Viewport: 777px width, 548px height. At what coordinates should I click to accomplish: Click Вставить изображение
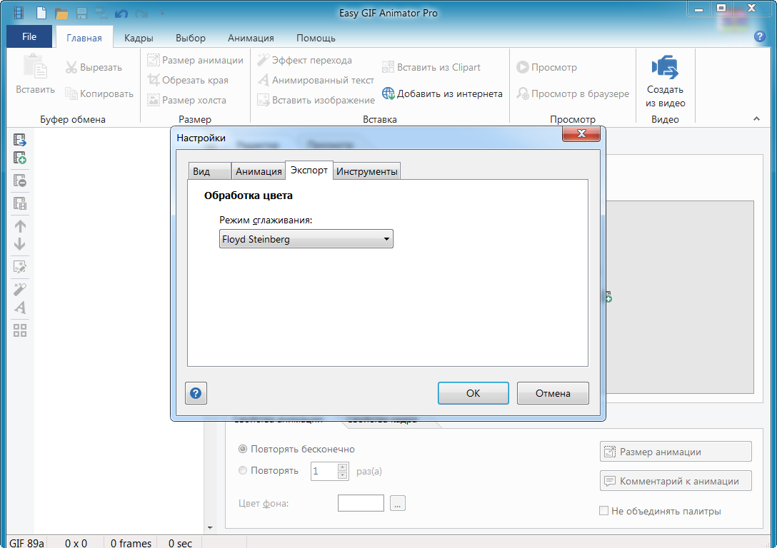(x=316, y=100)
